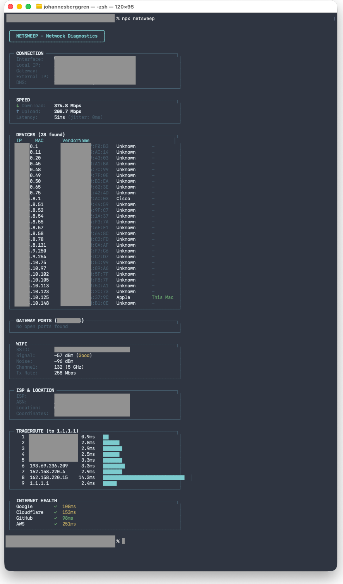Image resolution: width=343 pixels, height=584 pixels.
Task: Click the '14.3ms' latency for hop 8
Action: (87, 478)
